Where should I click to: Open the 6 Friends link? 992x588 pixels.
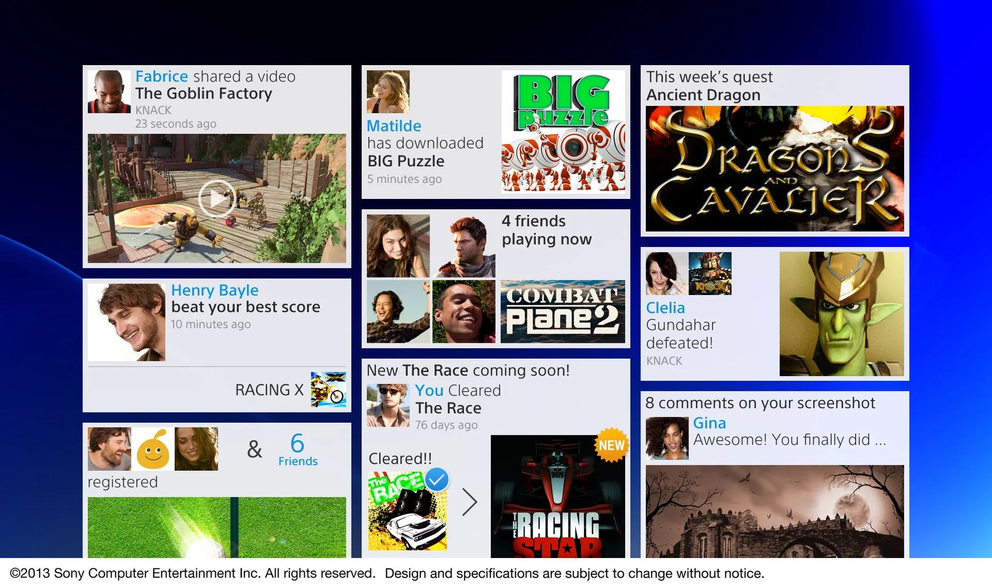(x=298, y=450)
